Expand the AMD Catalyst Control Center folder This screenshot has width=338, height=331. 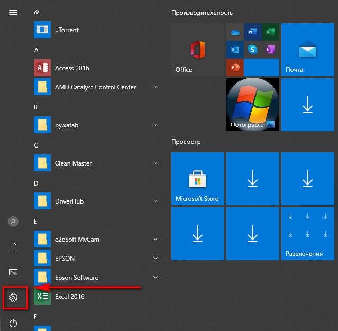click(156, 87)
